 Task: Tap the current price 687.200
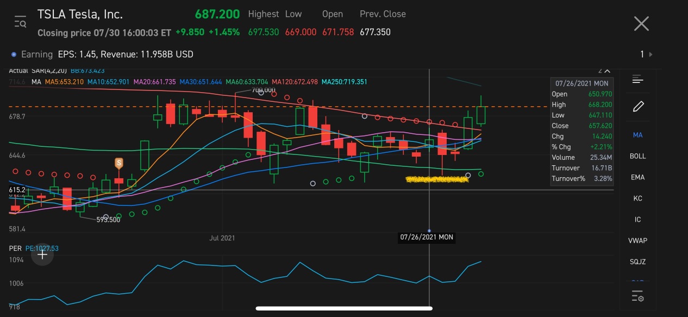[x=217, y=14]
